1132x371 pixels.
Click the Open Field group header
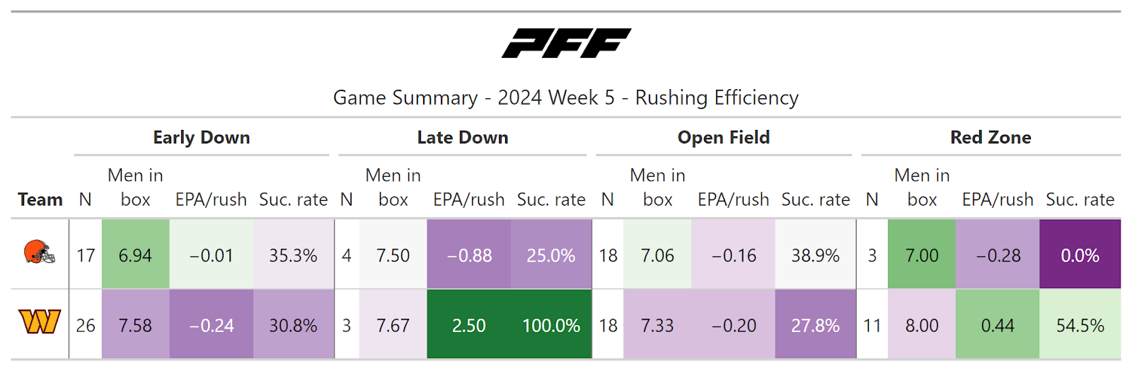pyautogui.click(x=723, y=137)
